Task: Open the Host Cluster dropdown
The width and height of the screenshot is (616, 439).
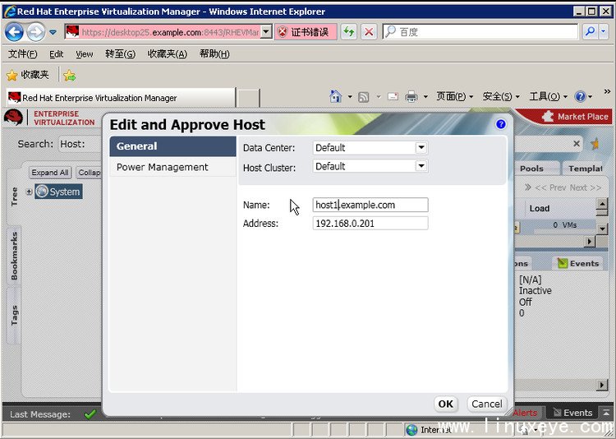Action: (x=421, y=166)
